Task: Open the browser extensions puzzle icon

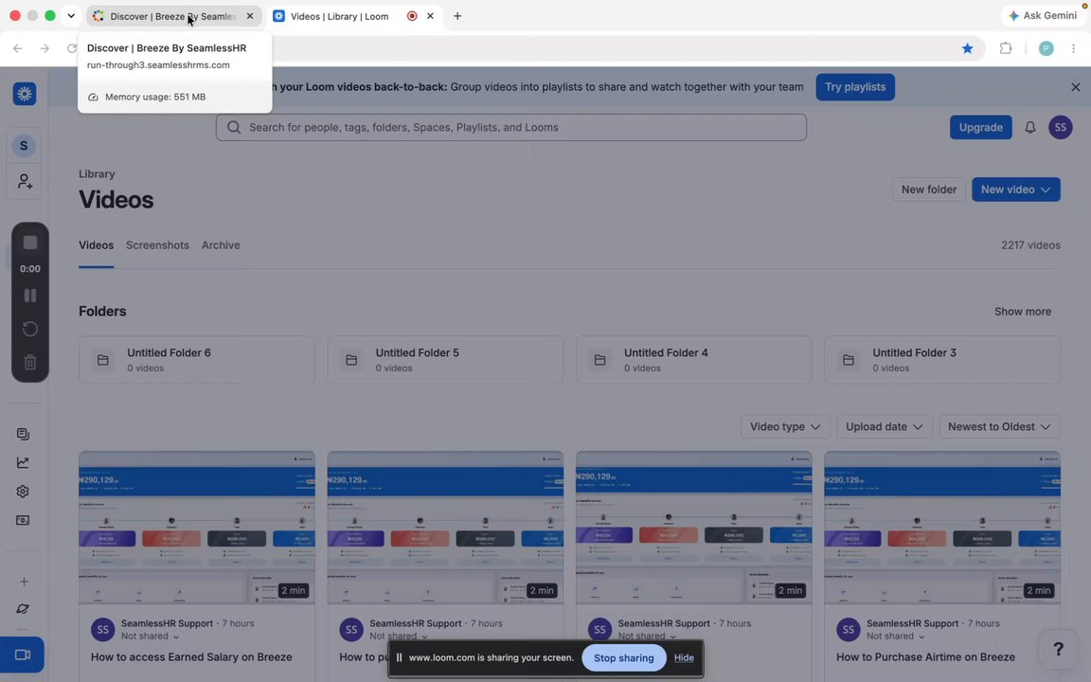Action: coord(1006,48)
